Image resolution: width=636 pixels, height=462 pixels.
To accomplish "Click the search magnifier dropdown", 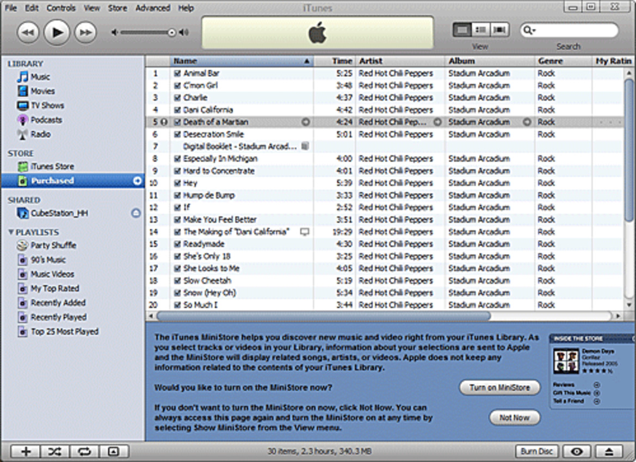I will click(529, 30).
